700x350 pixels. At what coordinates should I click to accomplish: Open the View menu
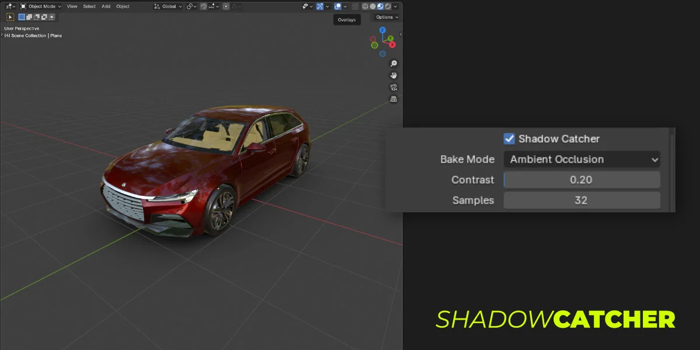point(72,6)
